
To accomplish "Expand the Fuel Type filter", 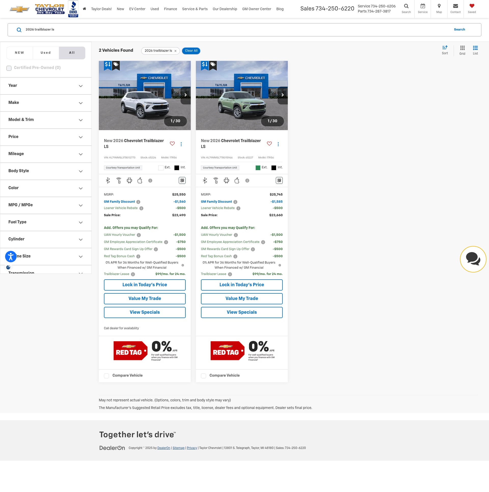I will pos(46,222).
